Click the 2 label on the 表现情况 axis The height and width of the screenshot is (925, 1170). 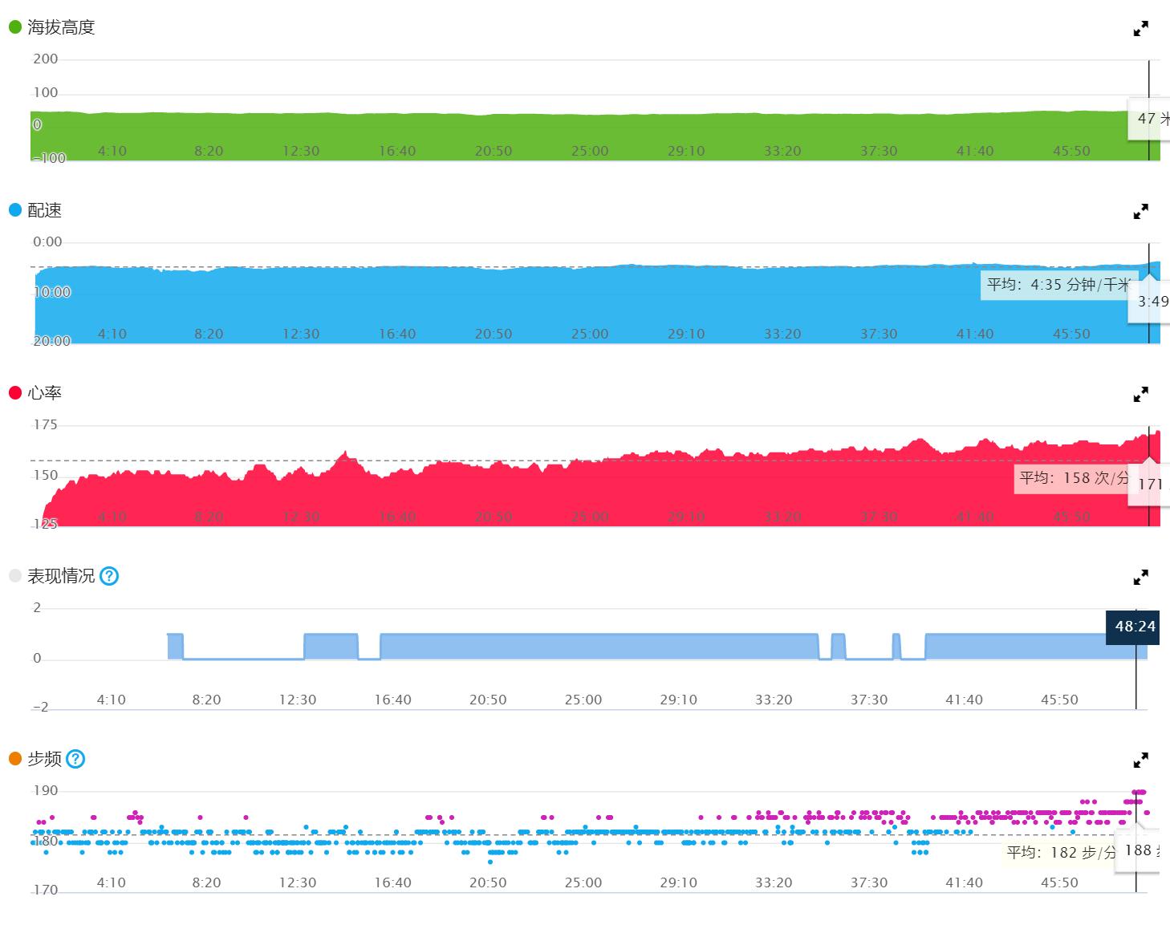[x=37, y=607]
